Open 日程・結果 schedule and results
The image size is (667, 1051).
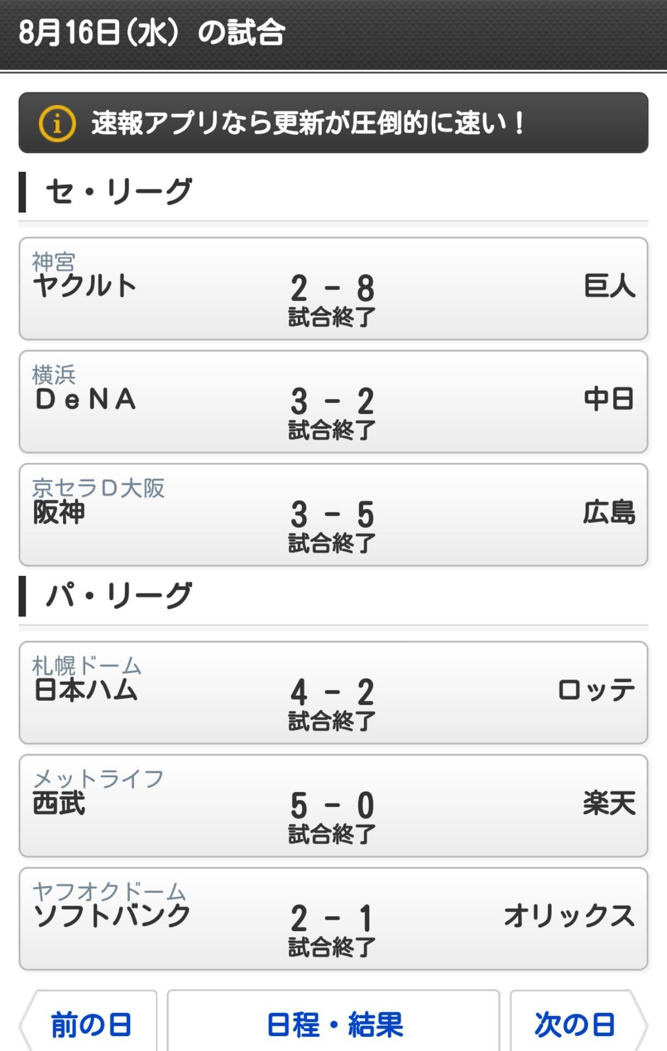point(334,1024)
